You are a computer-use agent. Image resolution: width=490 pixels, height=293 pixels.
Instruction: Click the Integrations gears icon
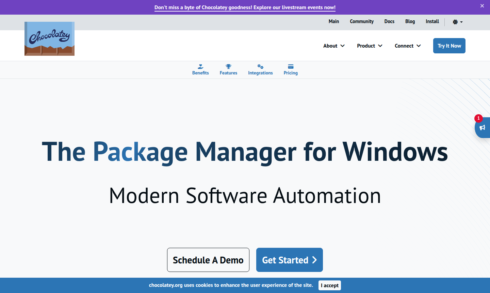pyautogui.click(x=260, y=67)
